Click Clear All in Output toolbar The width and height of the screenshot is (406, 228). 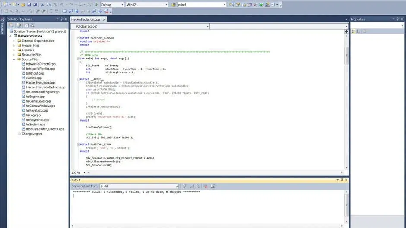pyautogui.click(x=206, y=186)
